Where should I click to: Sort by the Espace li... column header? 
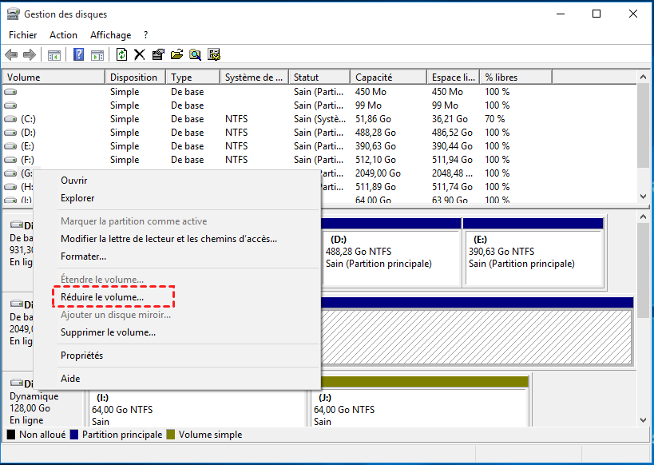[x=454, y=77]
